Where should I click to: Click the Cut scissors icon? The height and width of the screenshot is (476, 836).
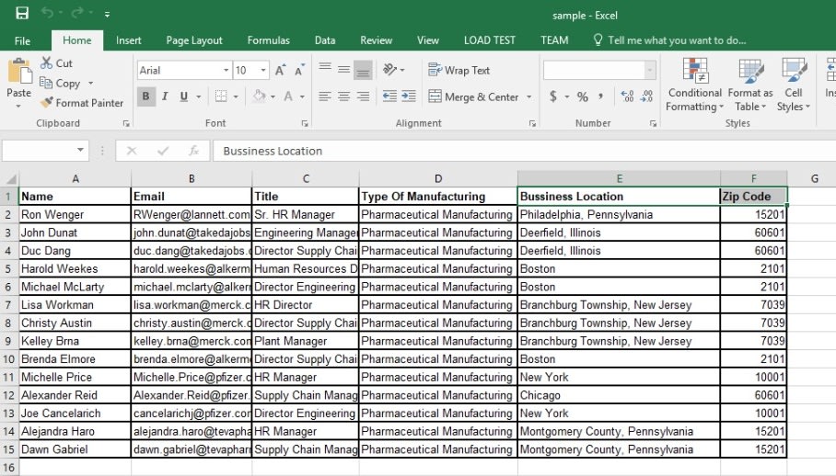coord(47,63)
